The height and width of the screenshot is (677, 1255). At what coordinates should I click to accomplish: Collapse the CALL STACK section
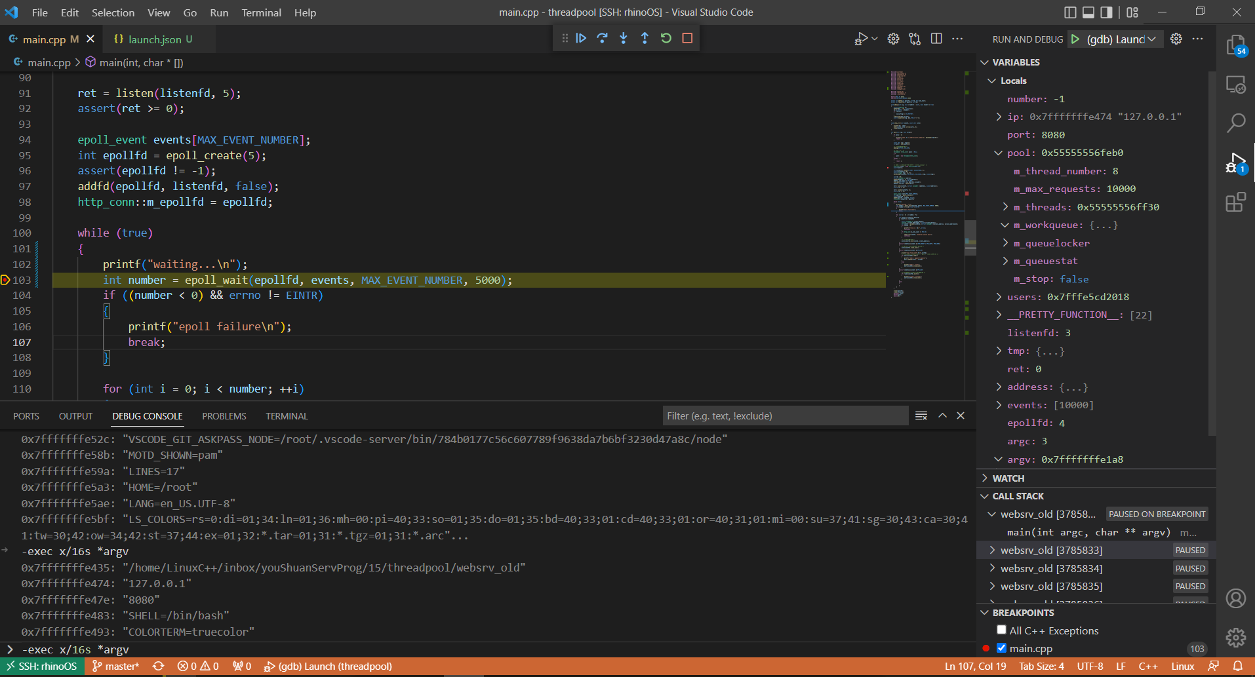click(984, 496)
